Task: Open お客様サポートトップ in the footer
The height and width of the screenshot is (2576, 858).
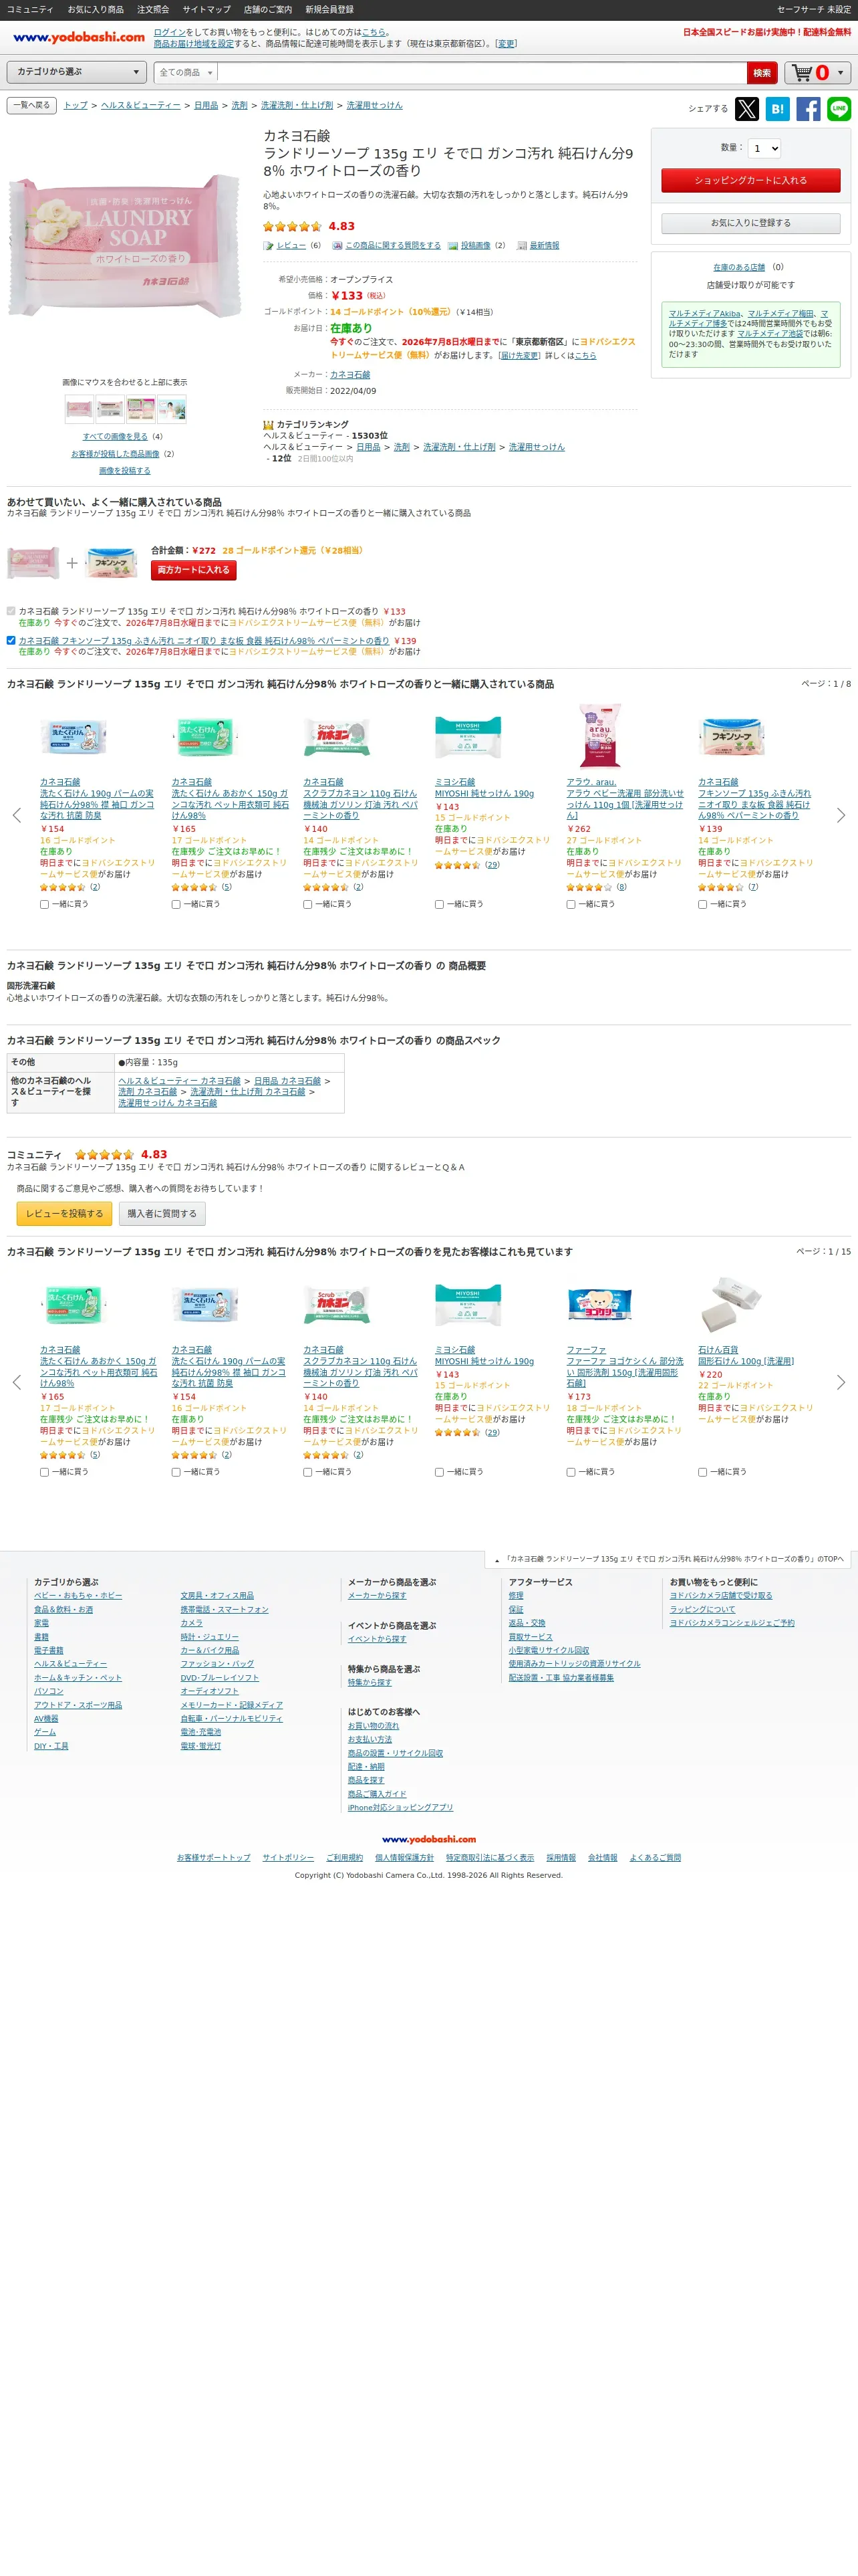Action: point(214,1857)
